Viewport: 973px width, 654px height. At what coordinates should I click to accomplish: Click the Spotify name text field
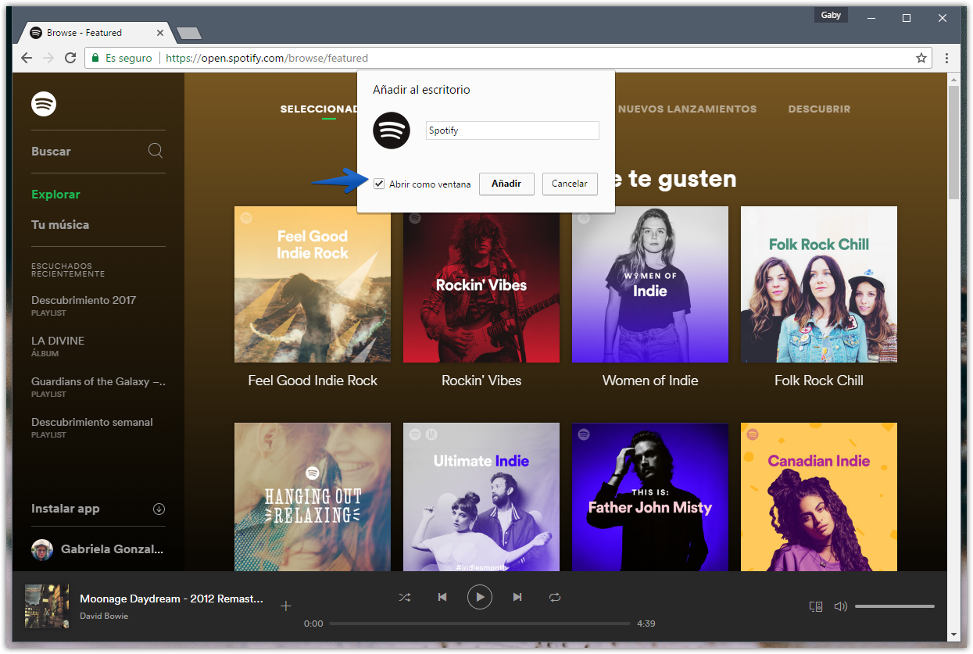pyautogui.click(x=513, y=130)
